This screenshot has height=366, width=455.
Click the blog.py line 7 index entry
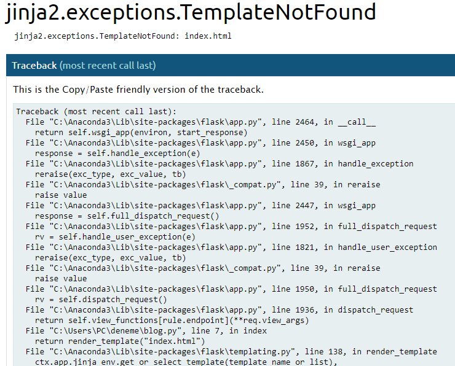pos(146,331)
